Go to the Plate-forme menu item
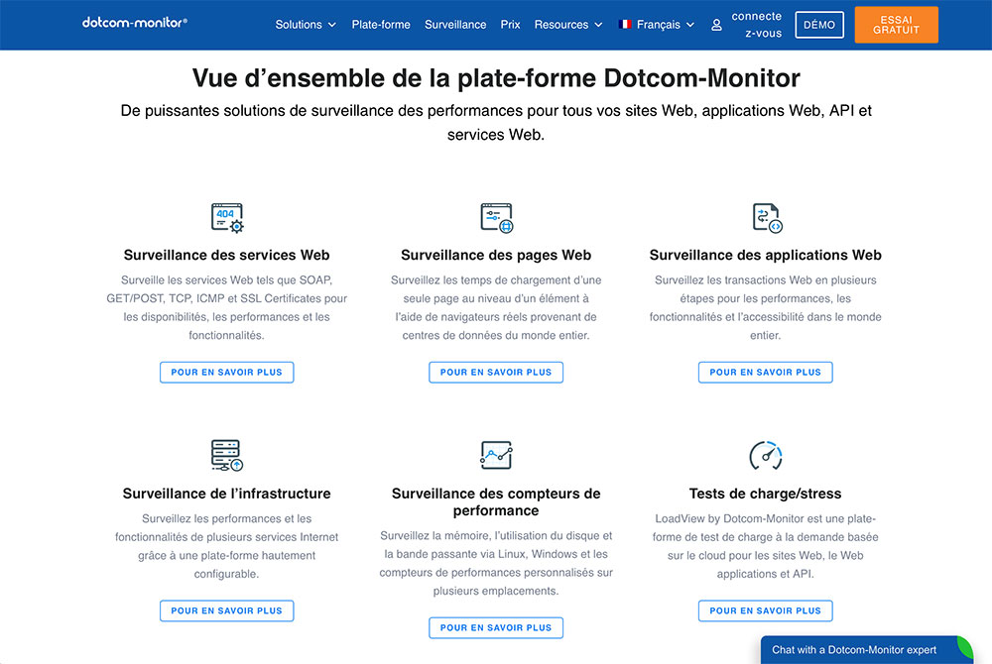This screenshot has width=992, height=664. tap(381, 25)
